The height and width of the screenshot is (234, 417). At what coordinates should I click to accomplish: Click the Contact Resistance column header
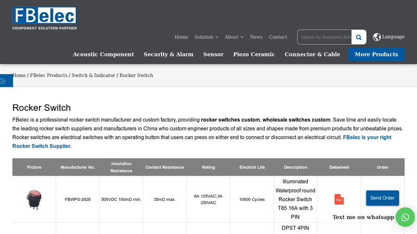pos(165,167)
